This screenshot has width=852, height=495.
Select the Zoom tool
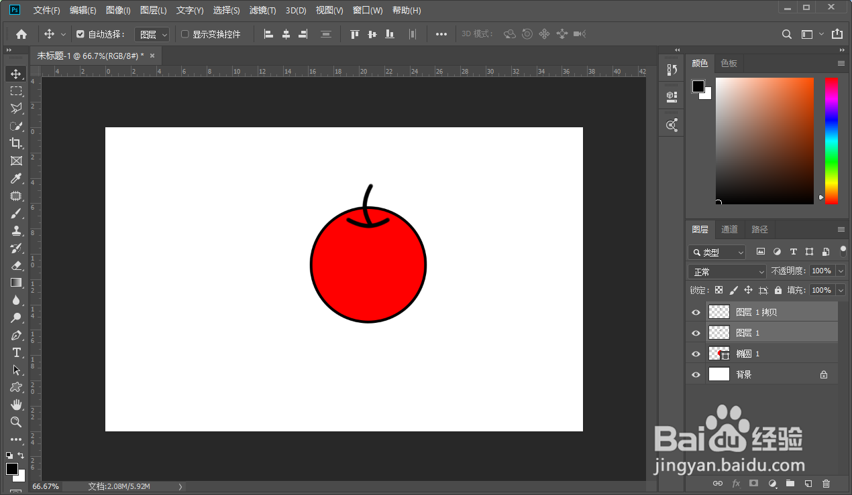tap(16, 422)
